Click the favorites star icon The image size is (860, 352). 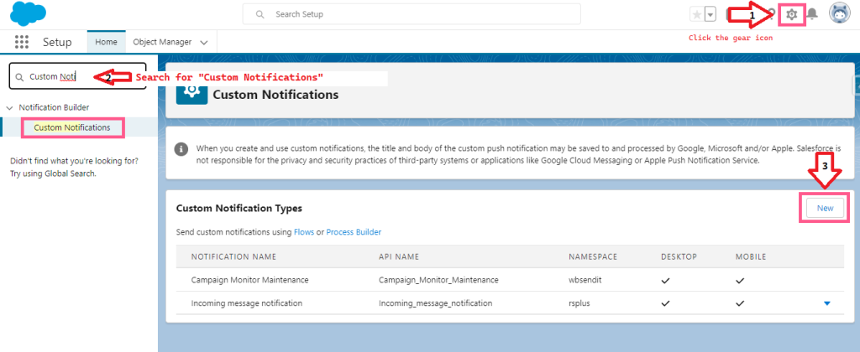[x=696, y=14]
